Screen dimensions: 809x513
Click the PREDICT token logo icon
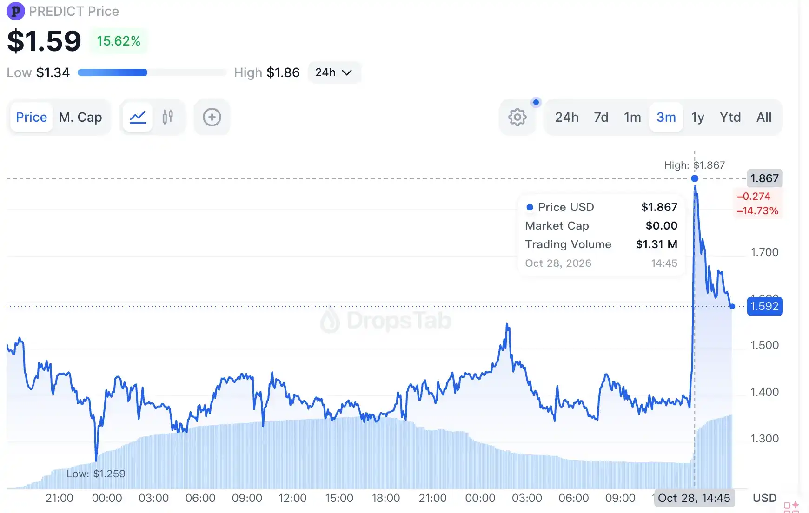pos(15,11)
